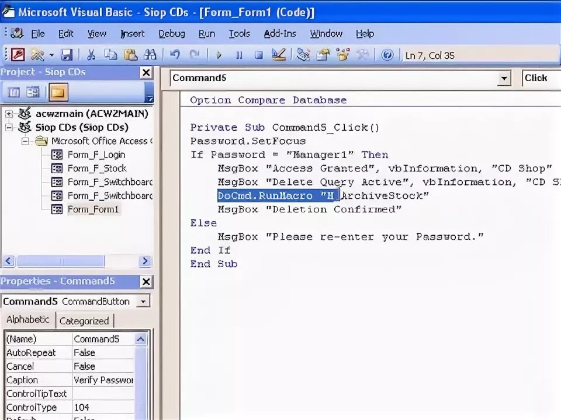Click the Cancel property value False
Image resolution: width=561 pixels, height=420 pixels.
(103, 366)
